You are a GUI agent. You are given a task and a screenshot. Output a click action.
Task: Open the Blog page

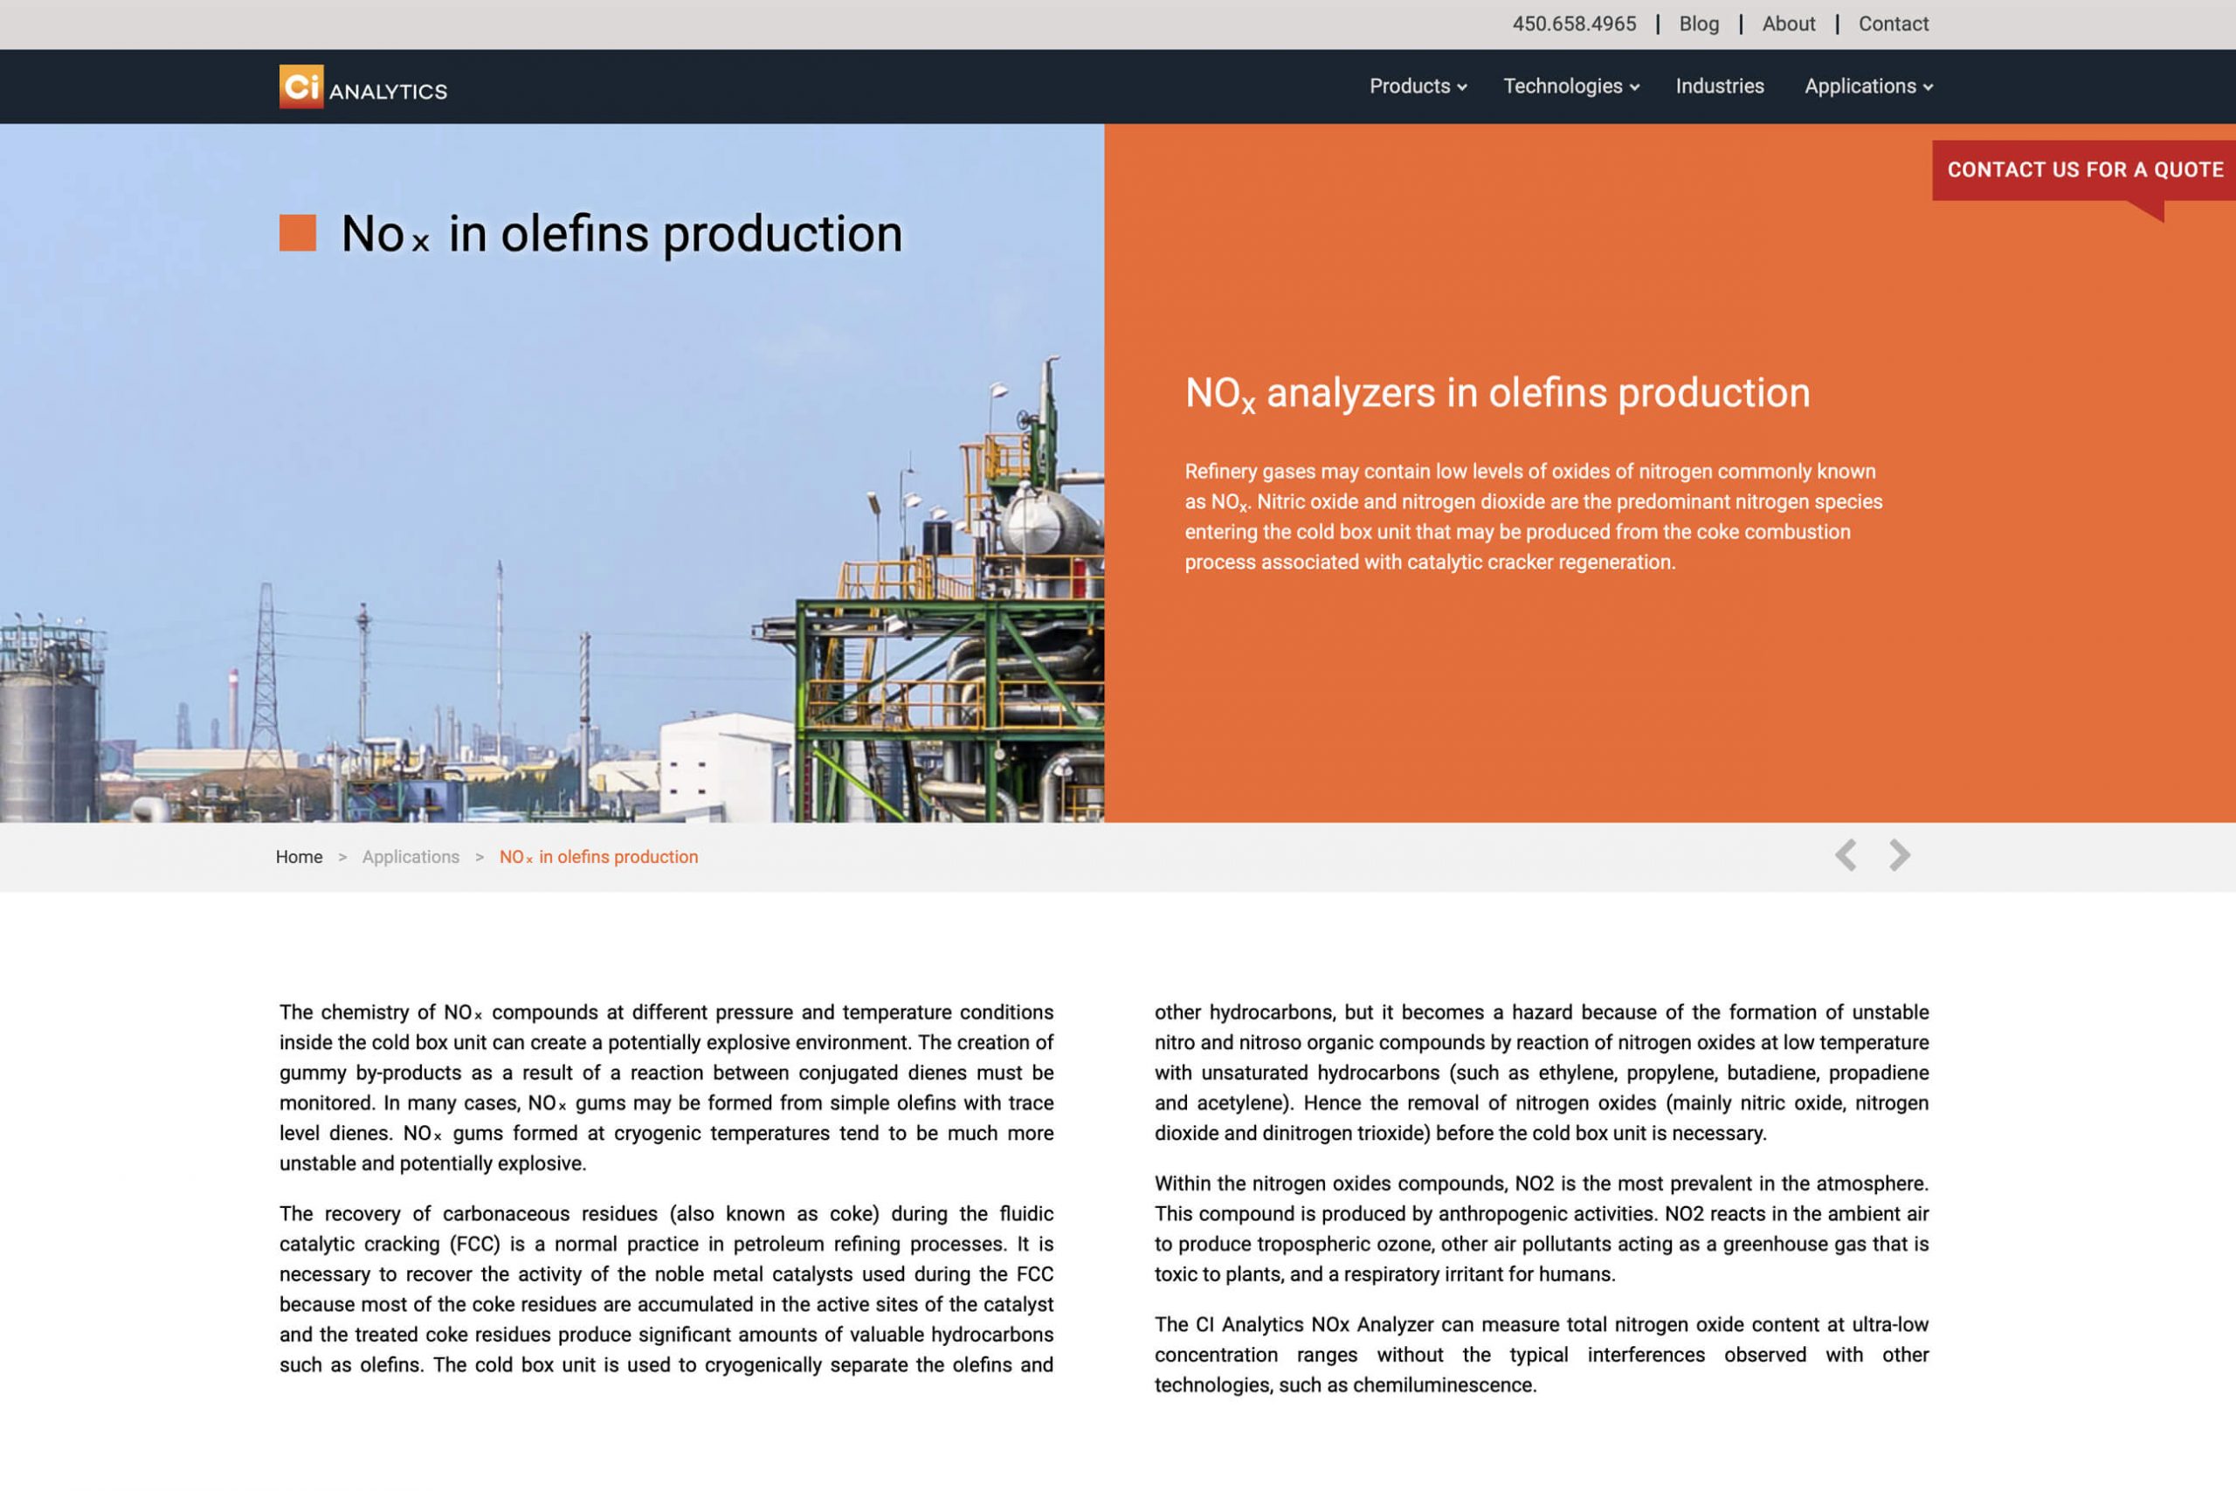[x=1698, y=24]
